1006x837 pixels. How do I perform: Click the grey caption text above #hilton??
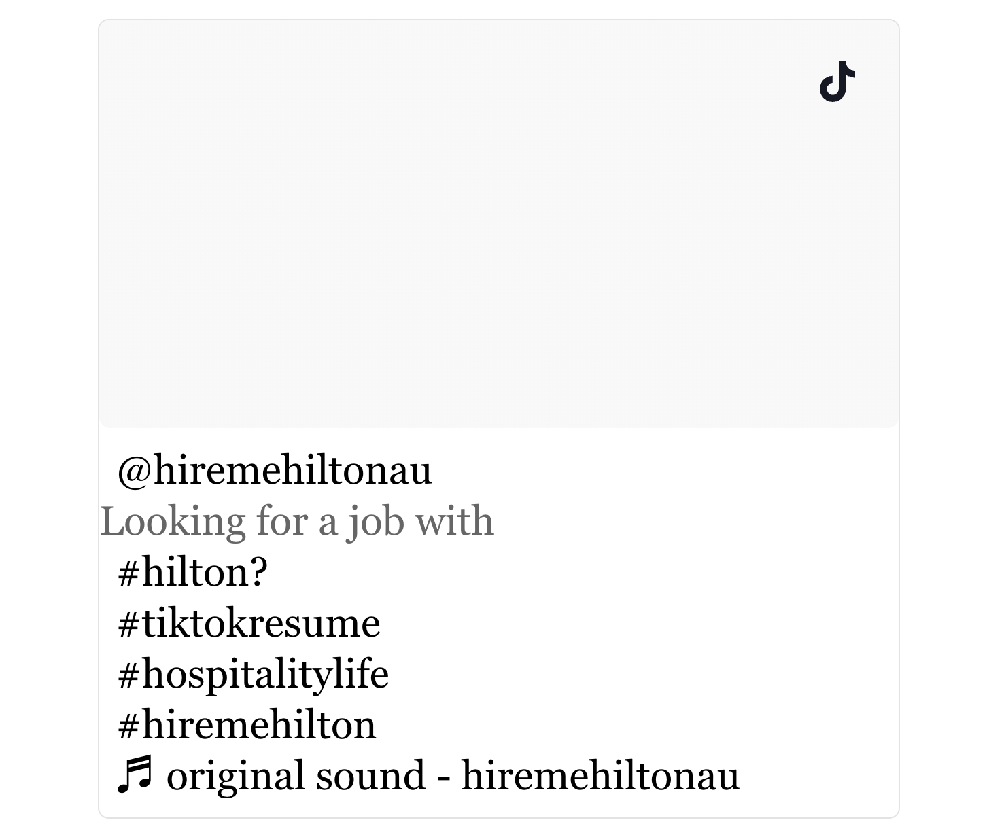point(297,521)
